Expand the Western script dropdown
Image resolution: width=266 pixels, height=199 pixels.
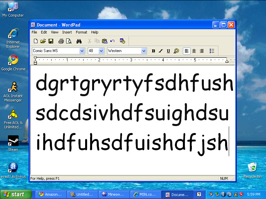click(144, 51)
